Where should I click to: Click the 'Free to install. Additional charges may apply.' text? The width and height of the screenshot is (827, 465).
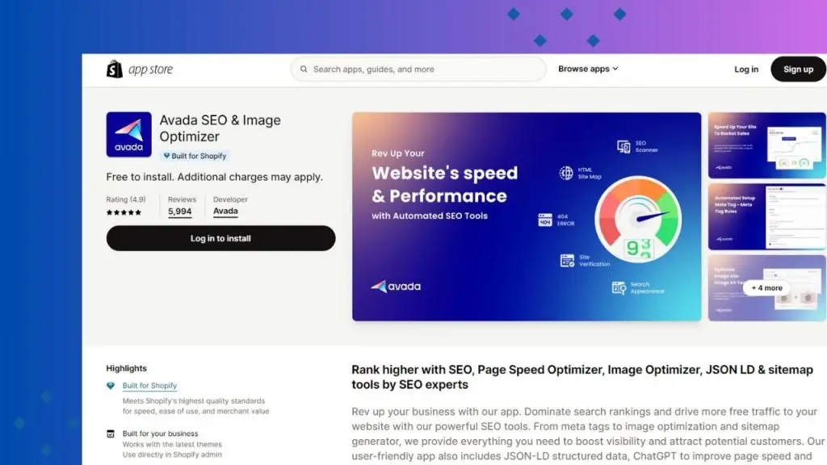(x=214, y=177)
